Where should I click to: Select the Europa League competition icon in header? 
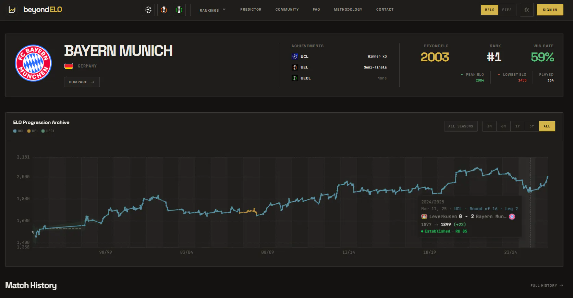164,10
